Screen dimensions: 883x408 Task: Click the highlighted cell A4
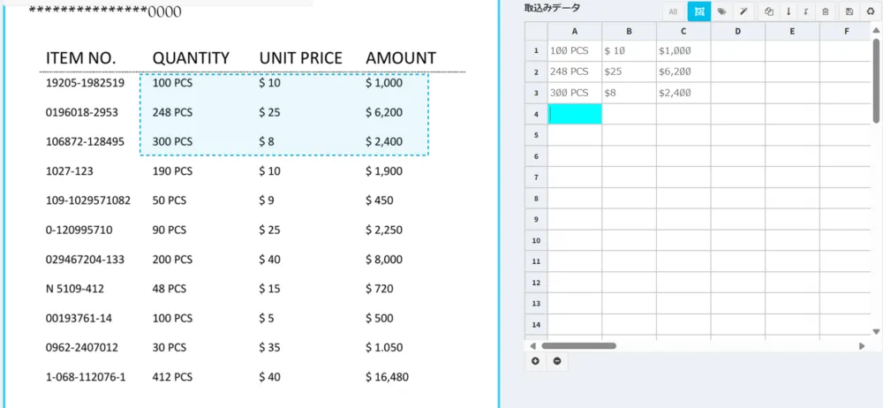coord(575,115)
